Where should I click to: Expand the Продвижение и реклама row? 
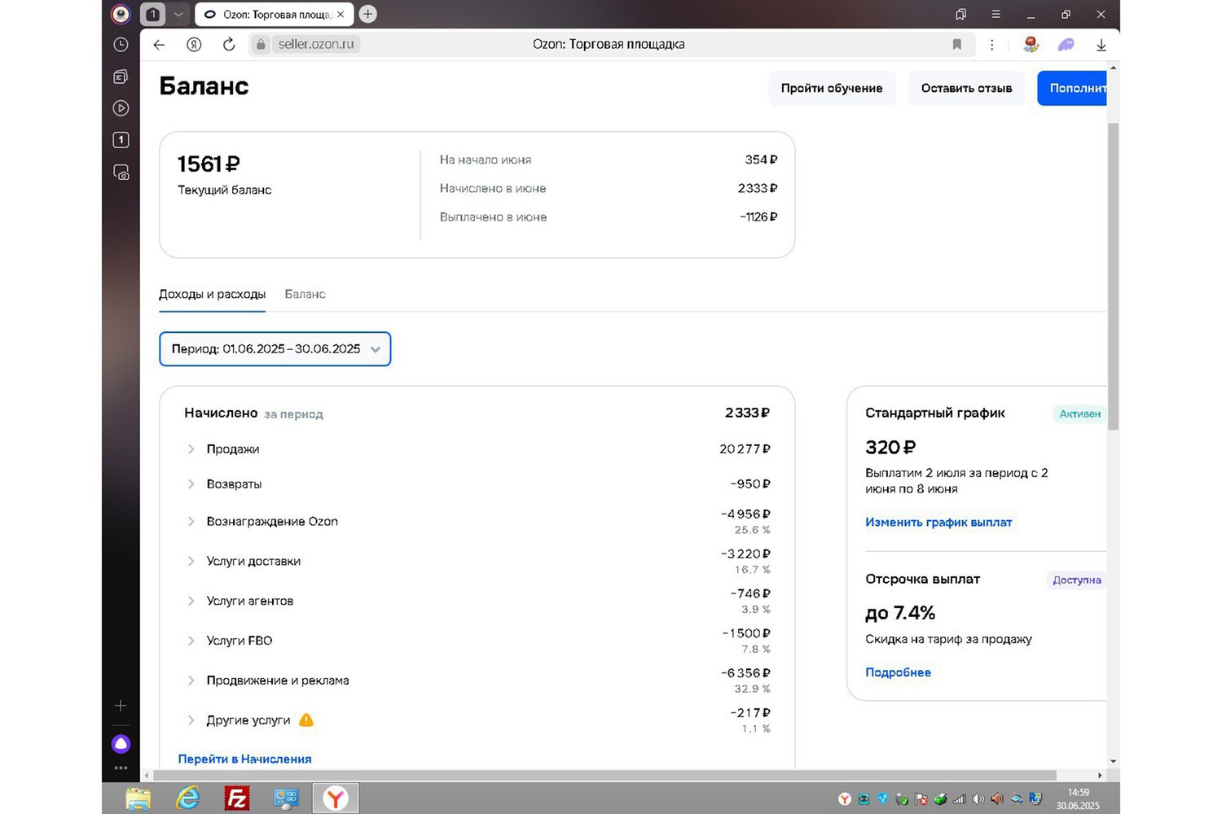(x=191, y=681)
